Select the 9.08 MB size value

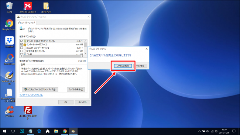(79, 45)
